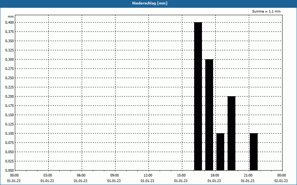
Task: Click the 0,025 y-axis value
Action: pos(10,161)
